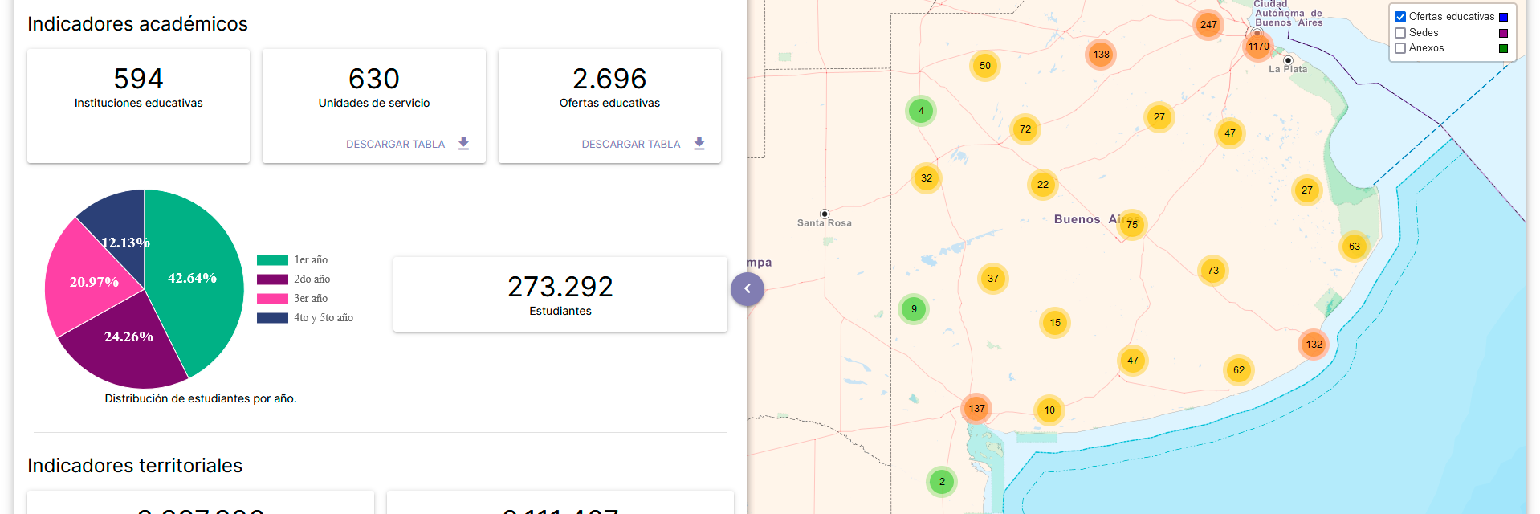Click DESCARGAR TABLA under Ofertas educativas
Screen dimensions: 1540x514
pyautogui.click(x=630, y=145)
